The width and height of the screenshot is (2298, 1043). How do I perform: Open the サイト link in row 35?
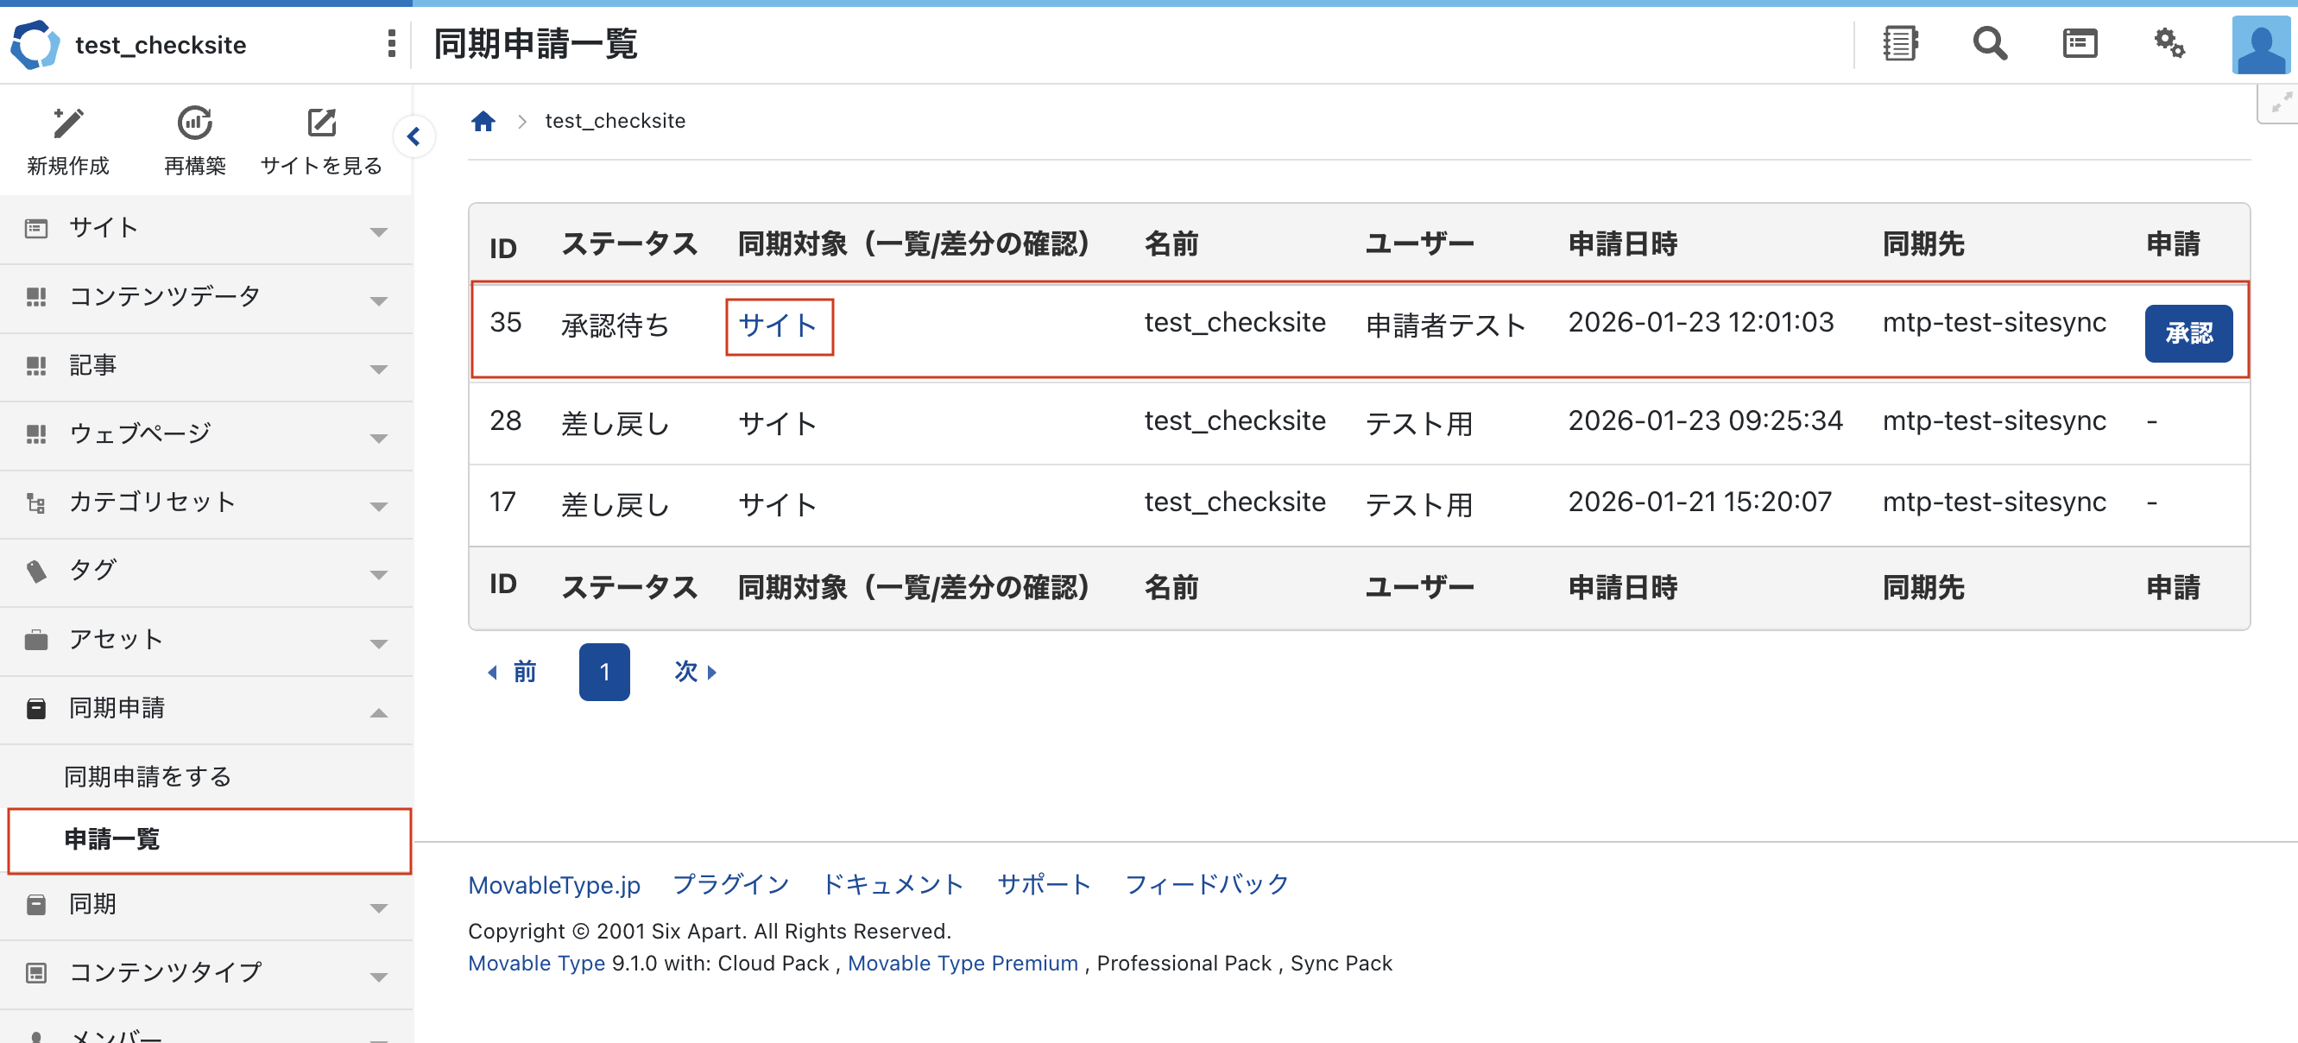point(777,326)
